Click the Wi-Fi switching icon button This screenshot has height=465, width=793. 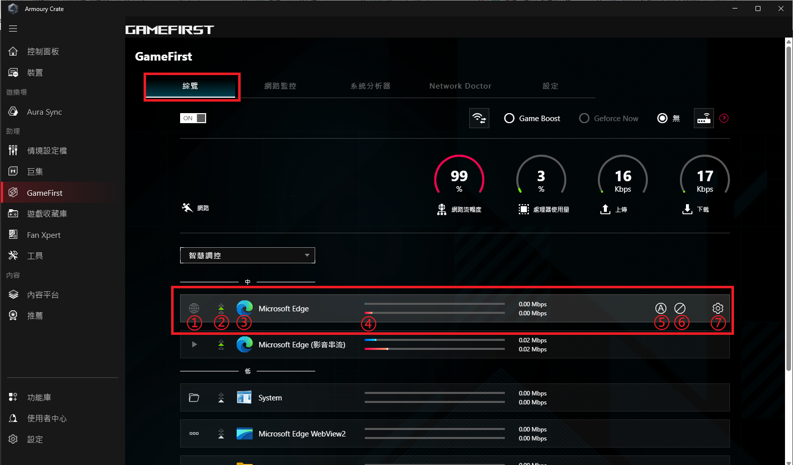(x=479, y=118)
